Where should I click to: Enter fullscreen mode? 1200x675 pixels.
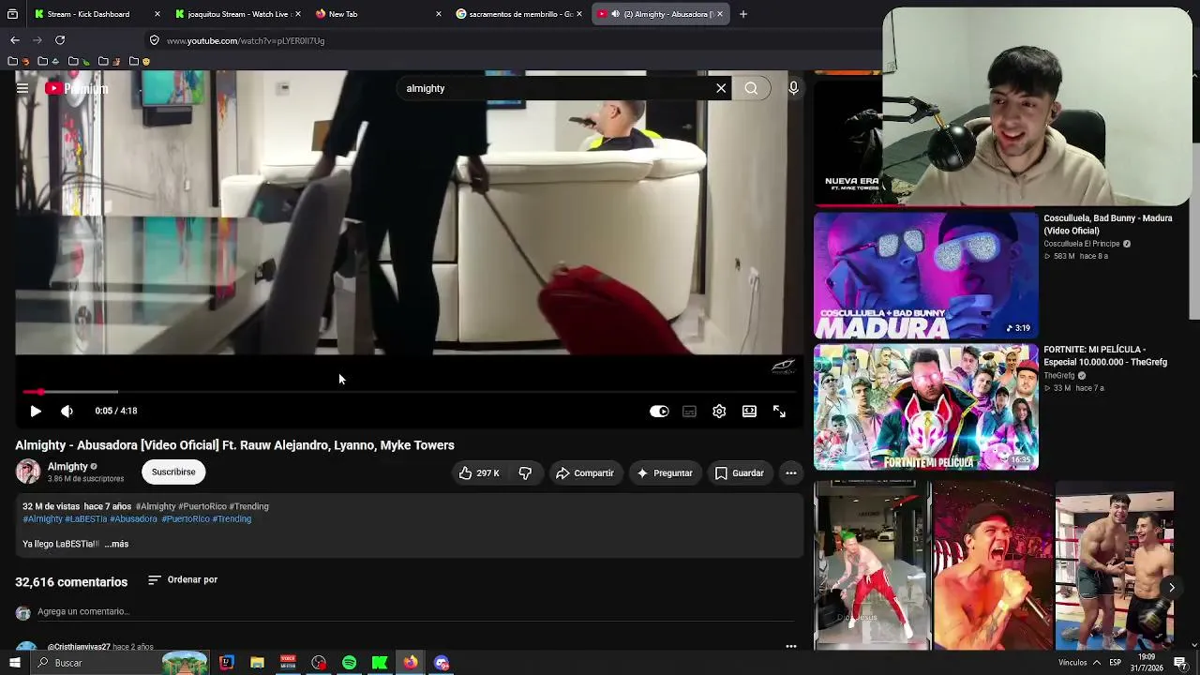point(779,411)
